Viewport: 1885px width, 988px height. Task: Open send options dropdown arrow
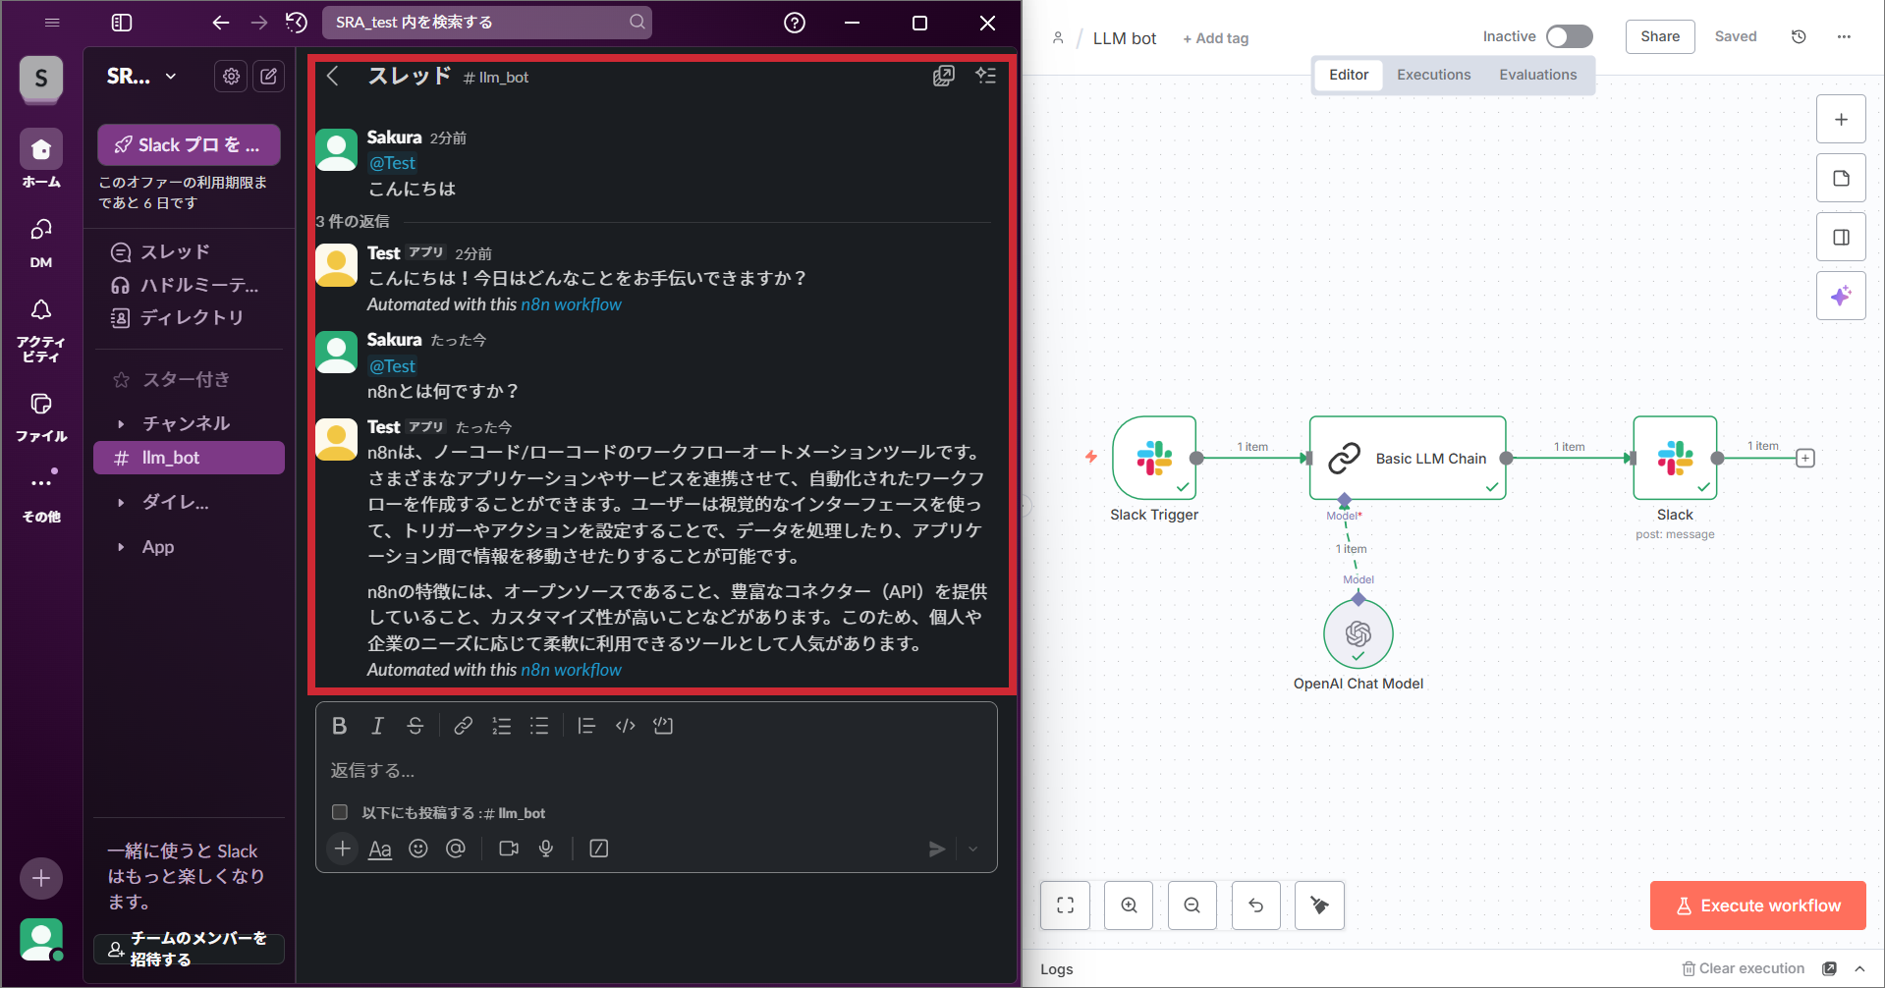(972, 849)
